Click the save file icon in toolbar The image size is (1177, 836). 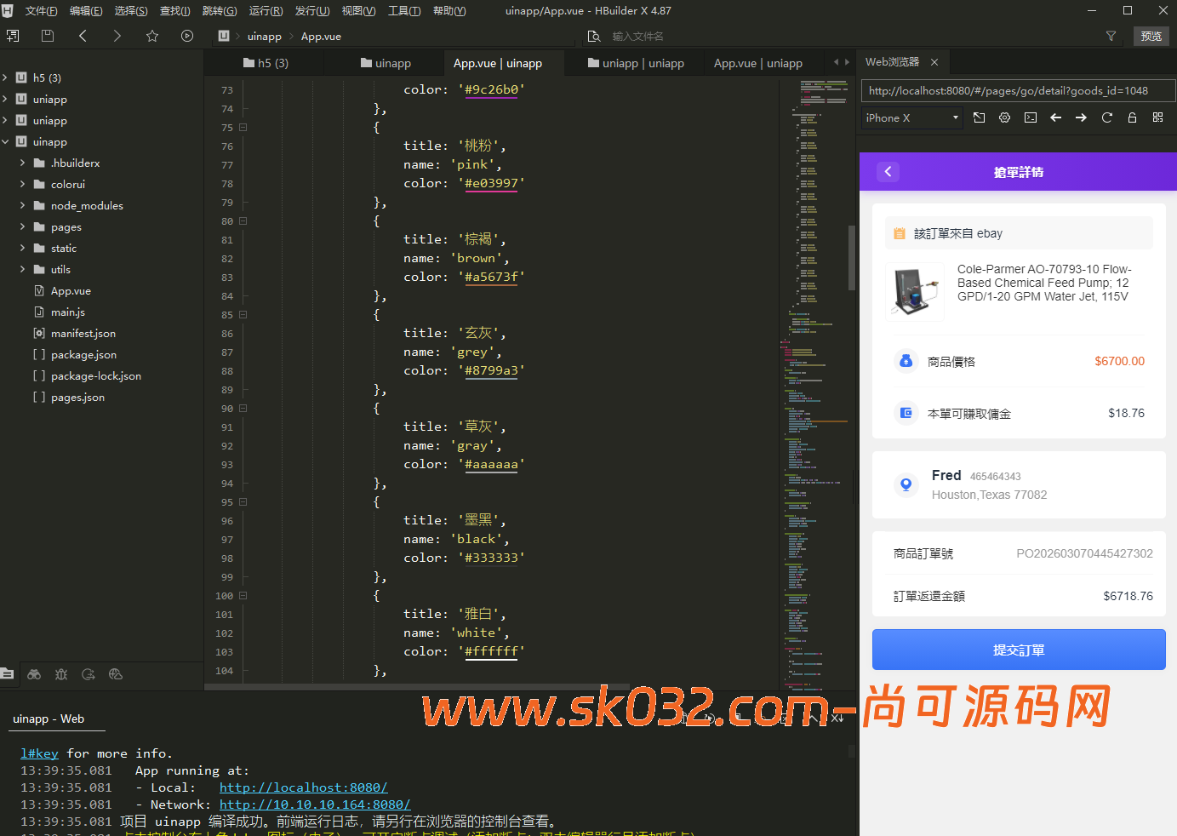pyautogui.click(x=48, y=36)
